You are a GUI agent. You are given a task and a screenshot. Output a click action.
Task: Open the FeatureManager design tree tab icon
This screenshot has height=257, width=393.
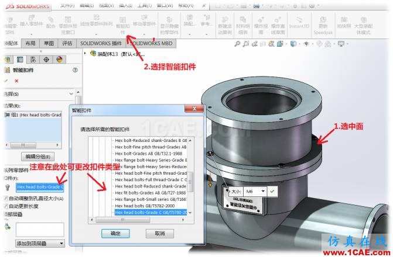coord(8,60)
